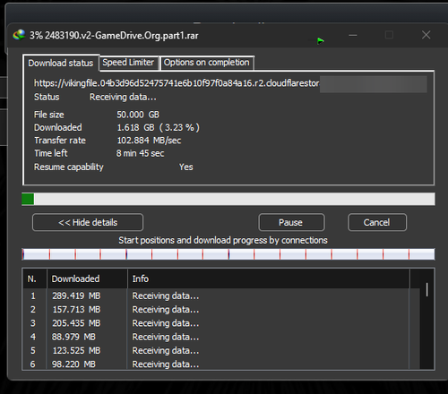Click the N. column header
Viewport: 448px width, 394px height.
(x=35, y=278)
